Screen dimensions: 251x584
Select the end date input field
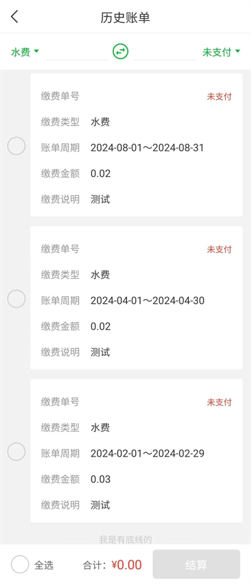[165, 52]
